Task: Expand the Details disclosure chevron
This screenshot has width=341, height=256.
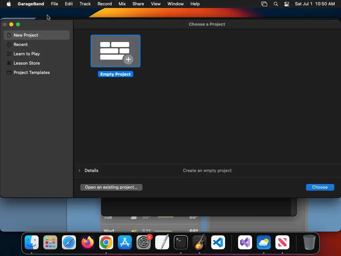Action: pyautogui.click(x=79, y=170)
